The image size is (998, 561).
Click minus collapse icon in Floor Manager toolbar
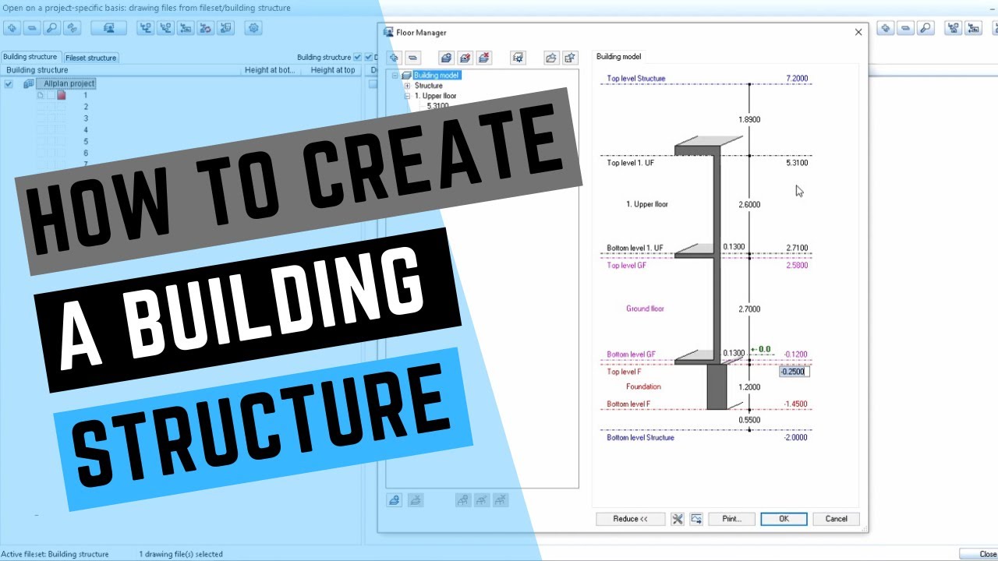[x=413, y=58]
